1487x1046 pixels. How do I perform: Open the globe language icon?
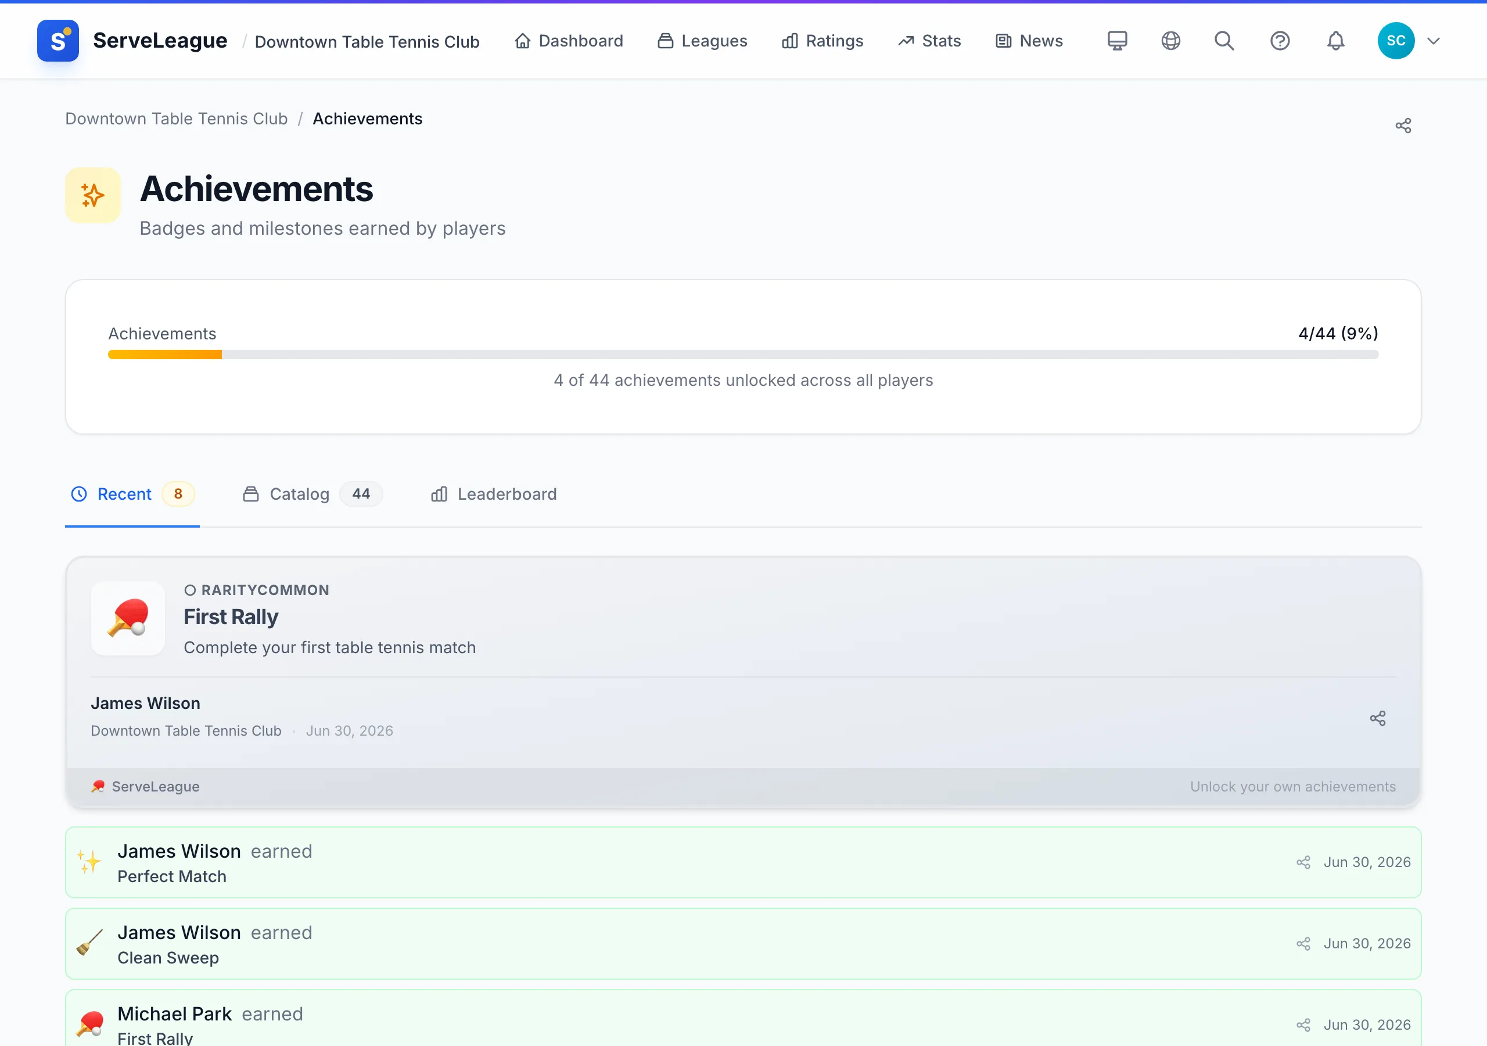tap(1171, 41)
